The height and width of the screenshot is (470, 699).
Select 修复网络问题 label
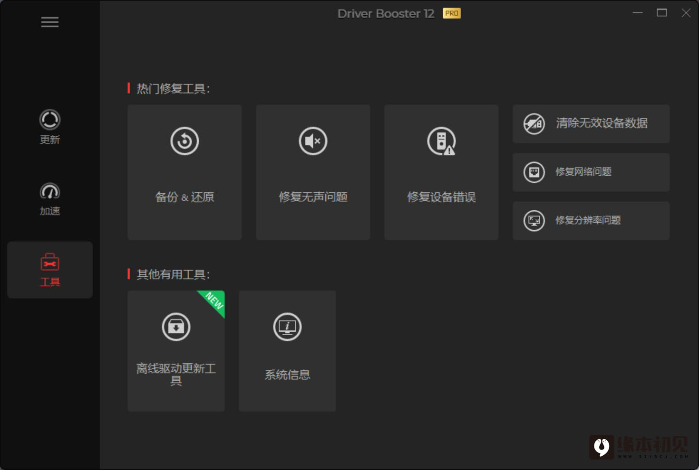583,172
